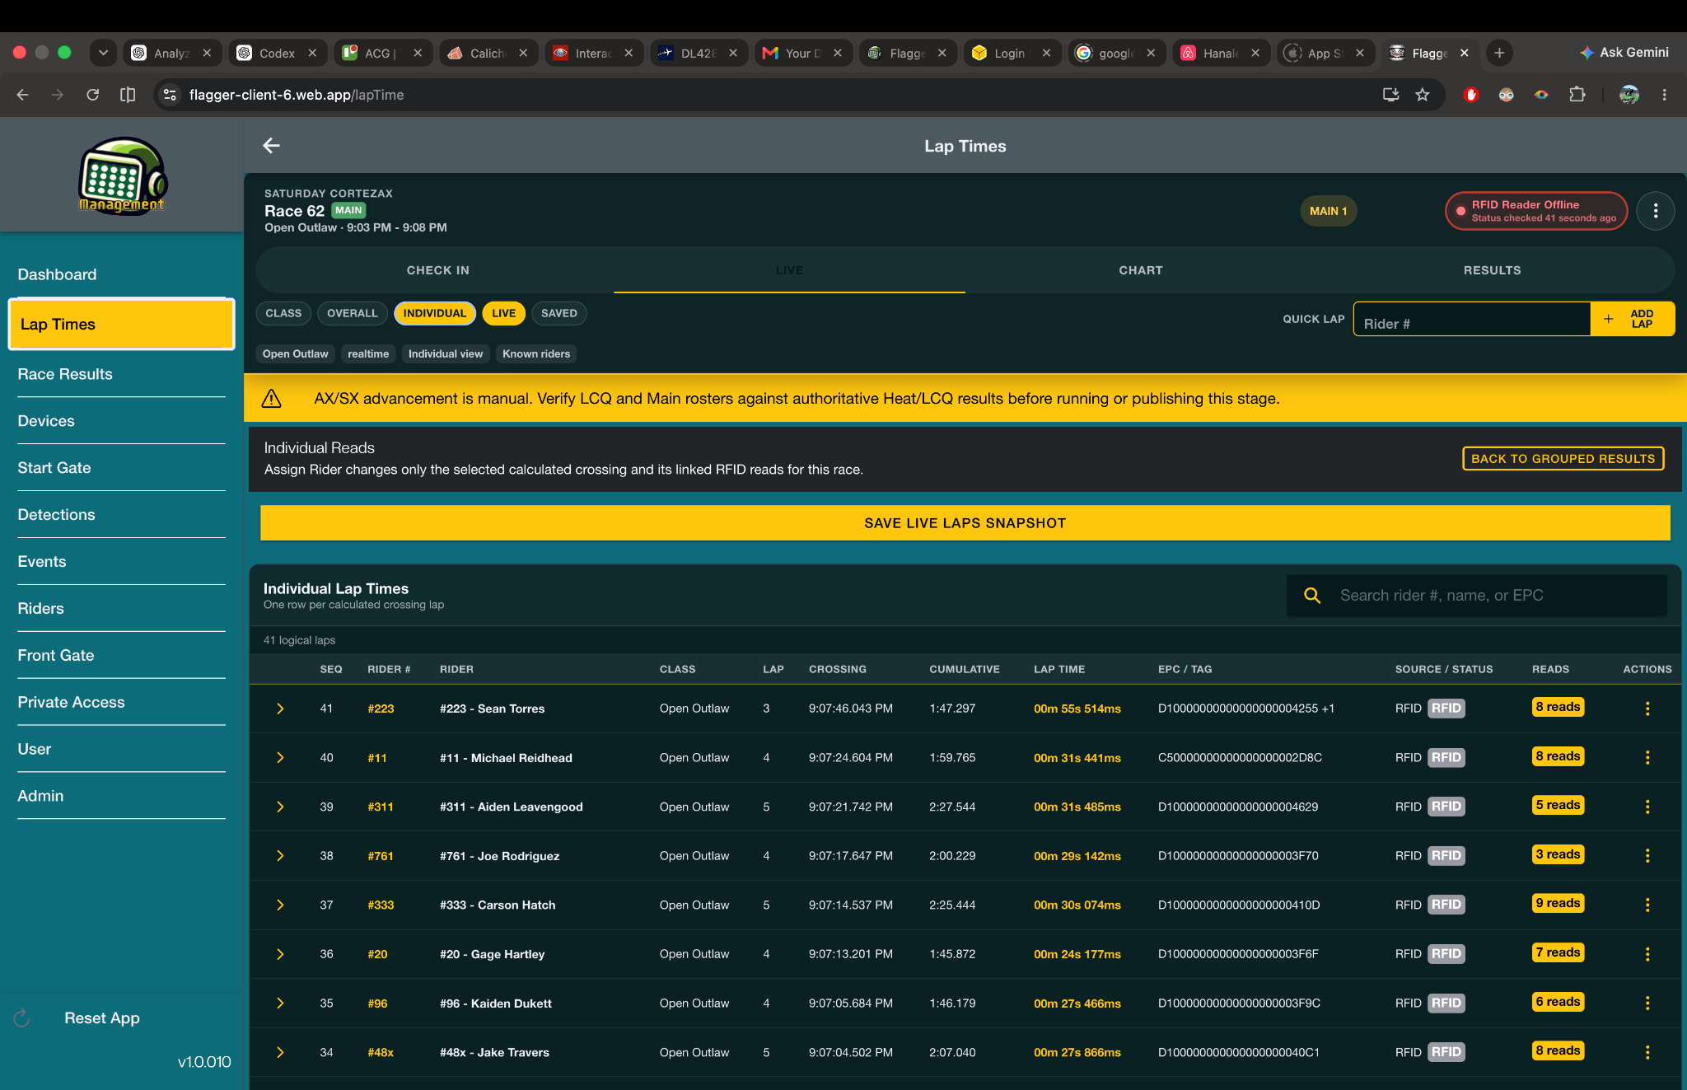Expand row for #333 Carson Hatch
The width and height of the screenshot is (1687, 1090).
tap(280, 905)
